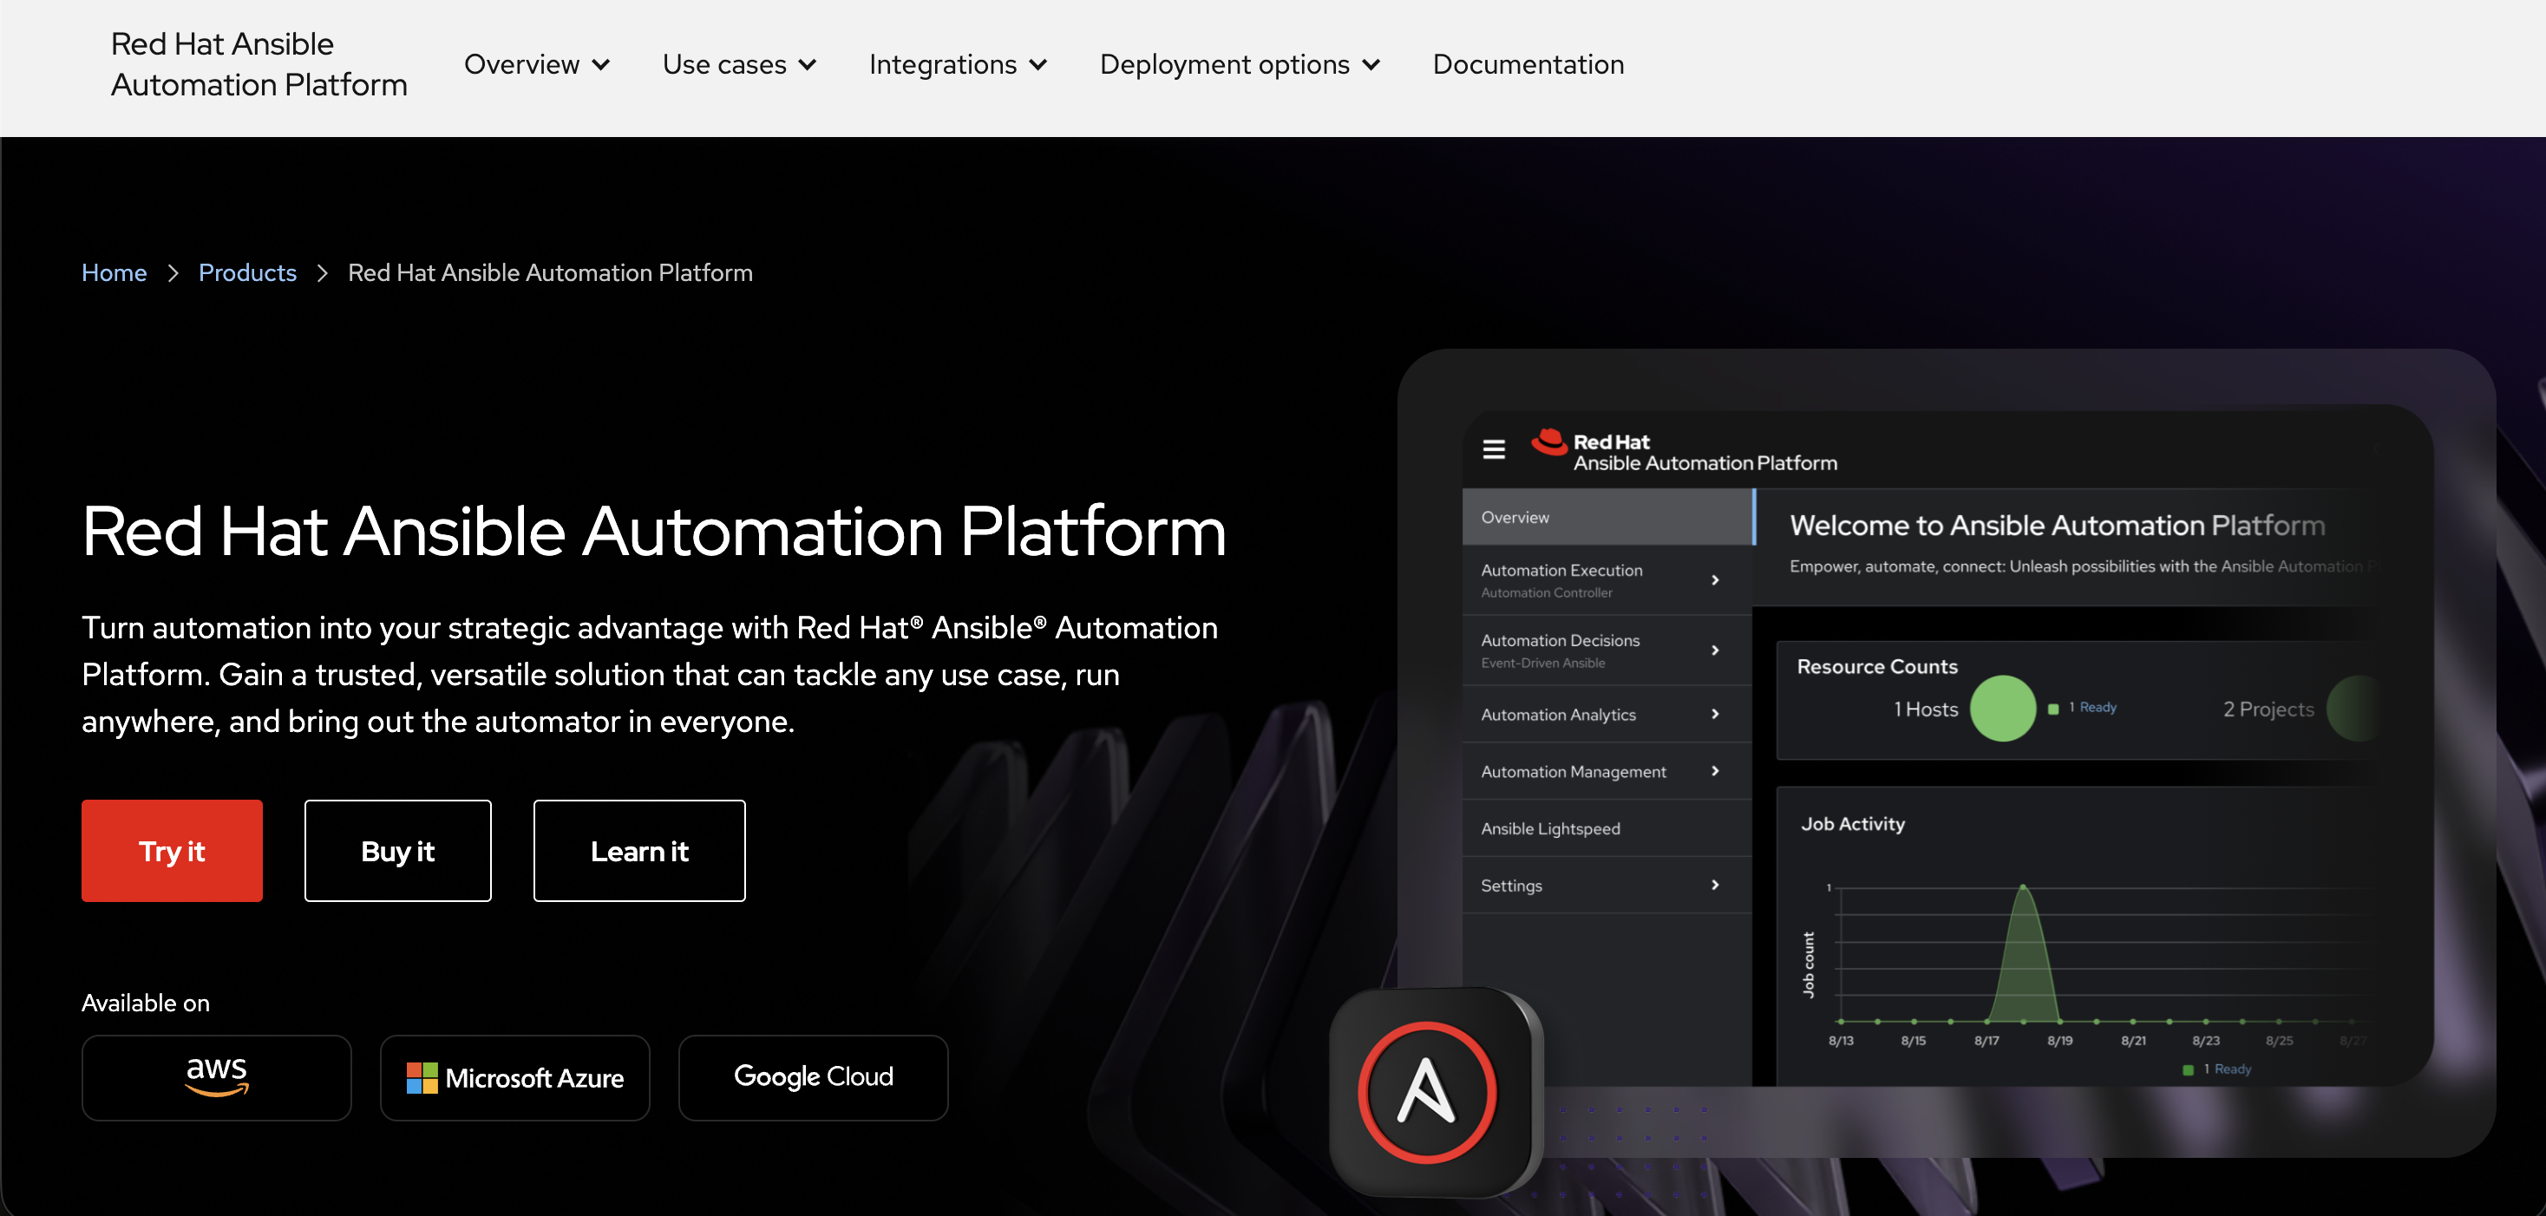2546x1216 pixels.
Task: Click the dashboard welcome heading
Action: [2057, 526]
